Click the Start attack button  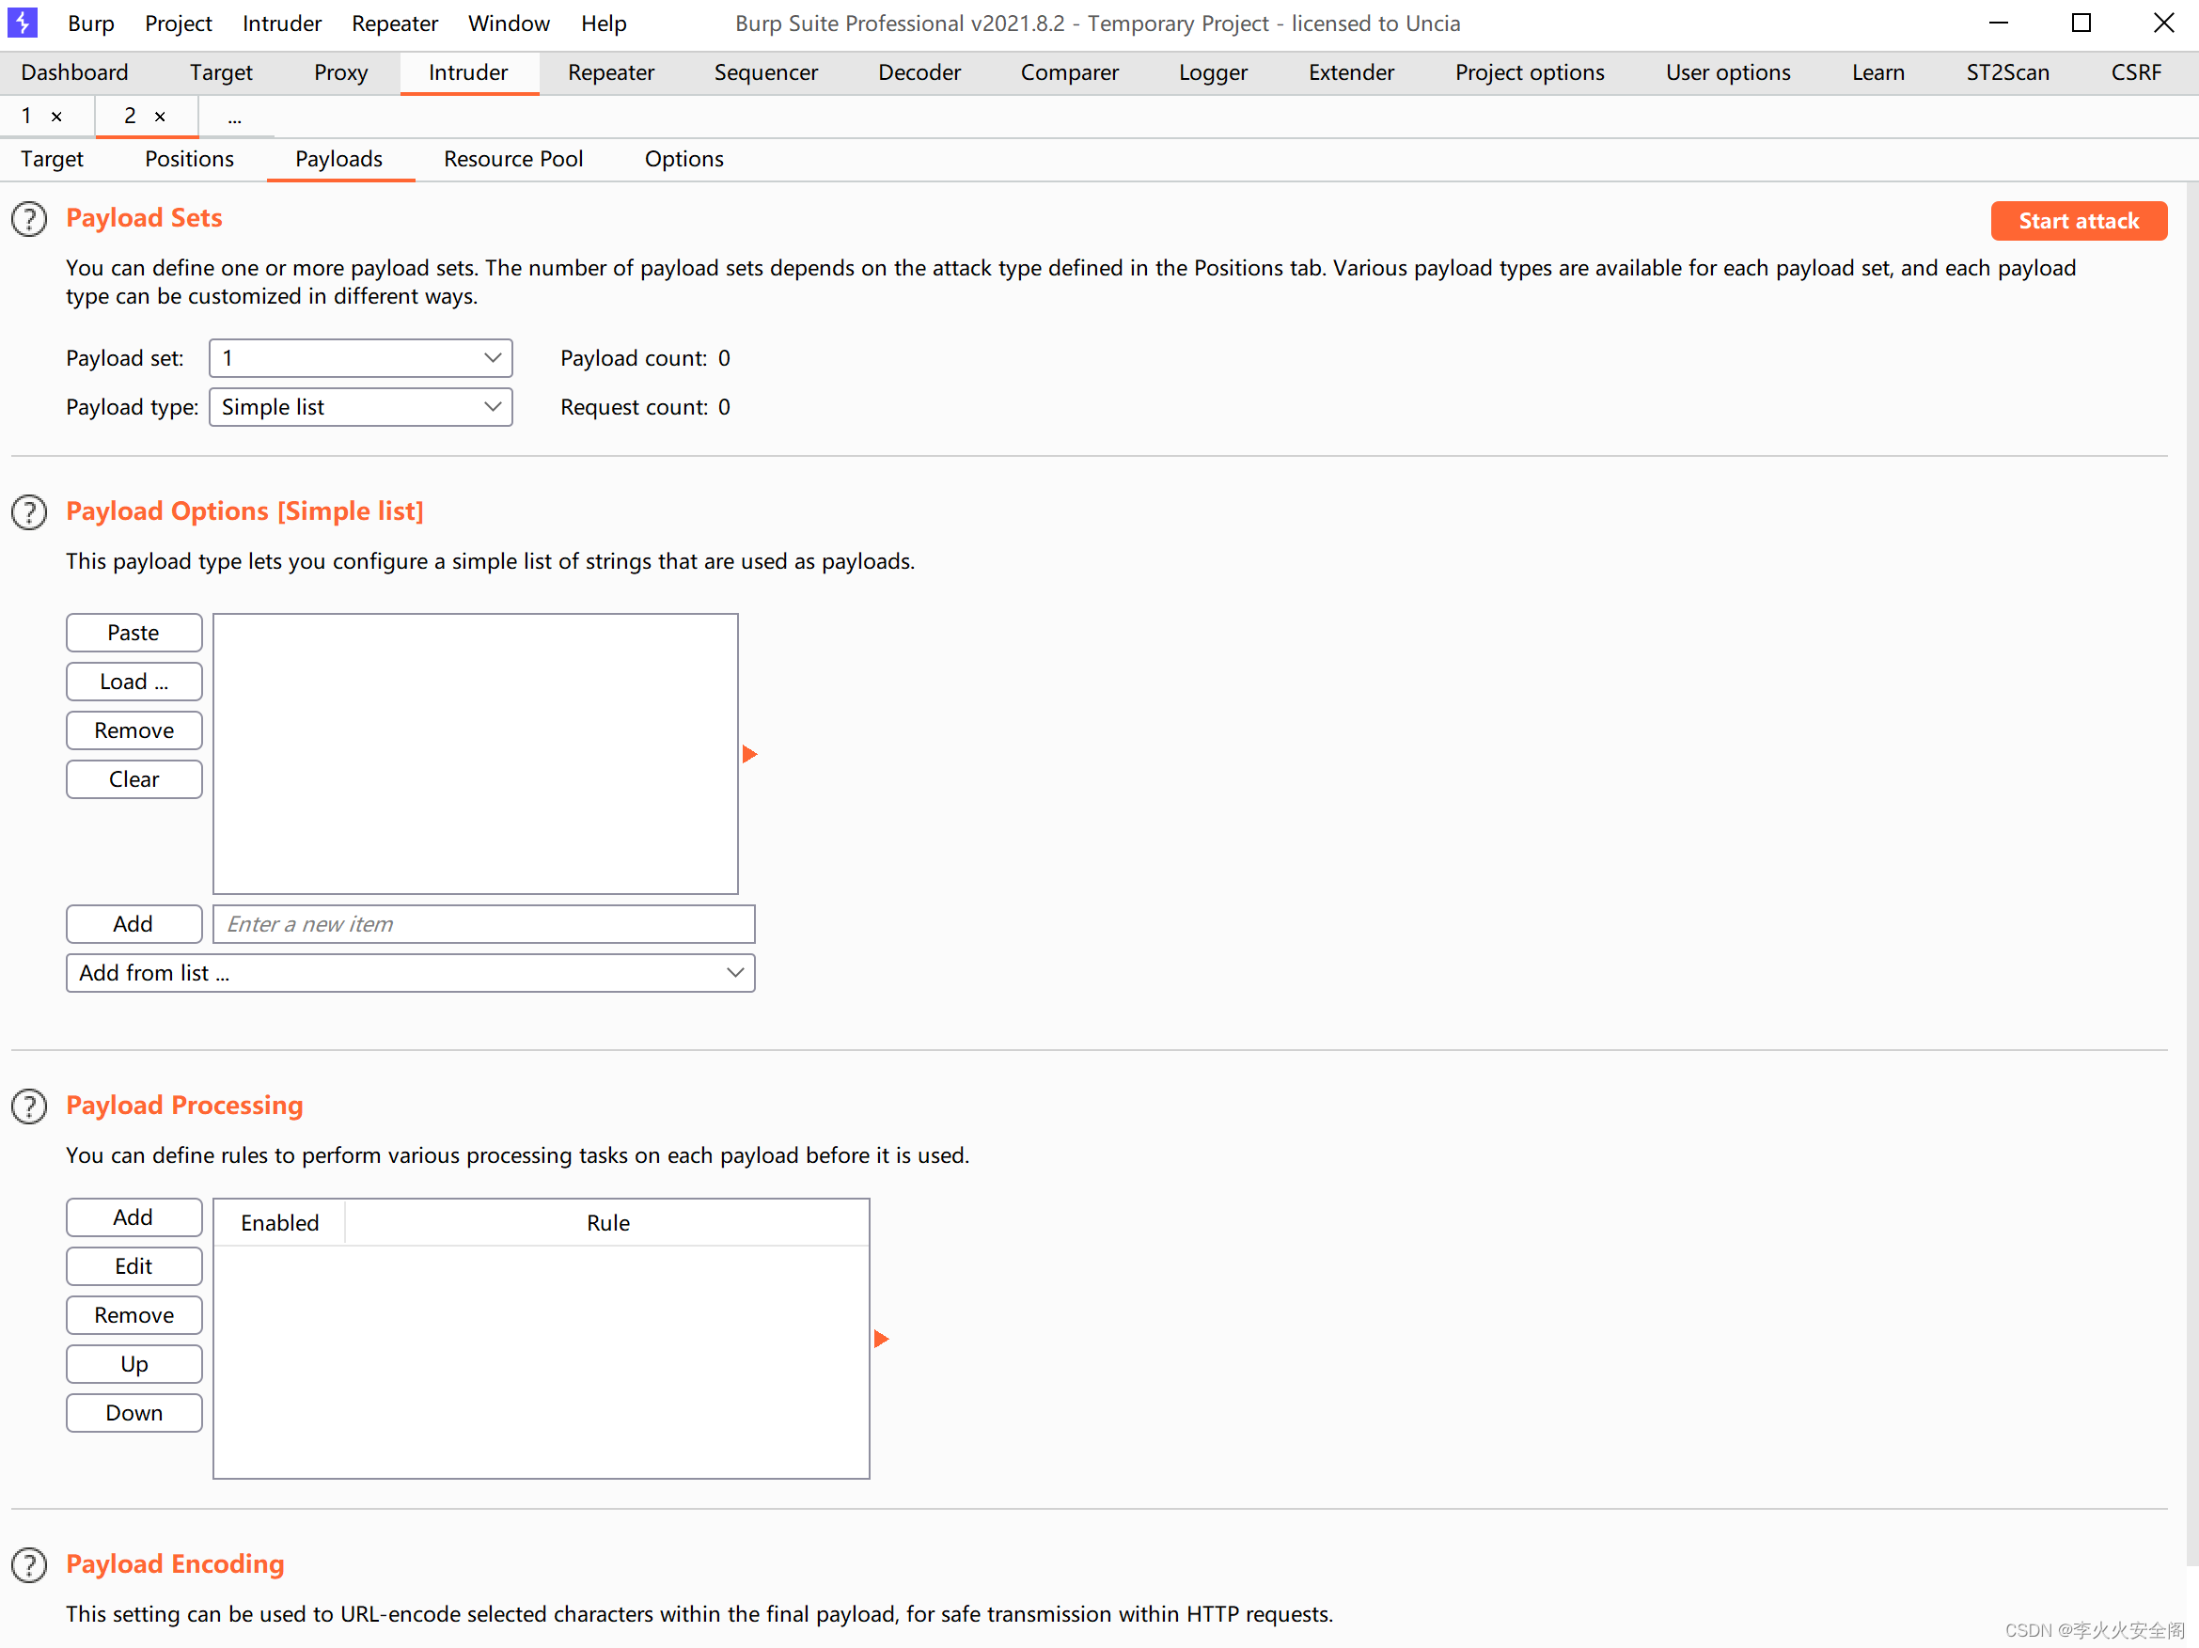(x=2080, y=220)
